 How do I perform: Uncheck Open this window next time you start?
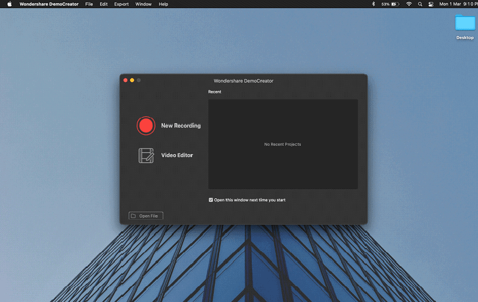tap(210, 200)
